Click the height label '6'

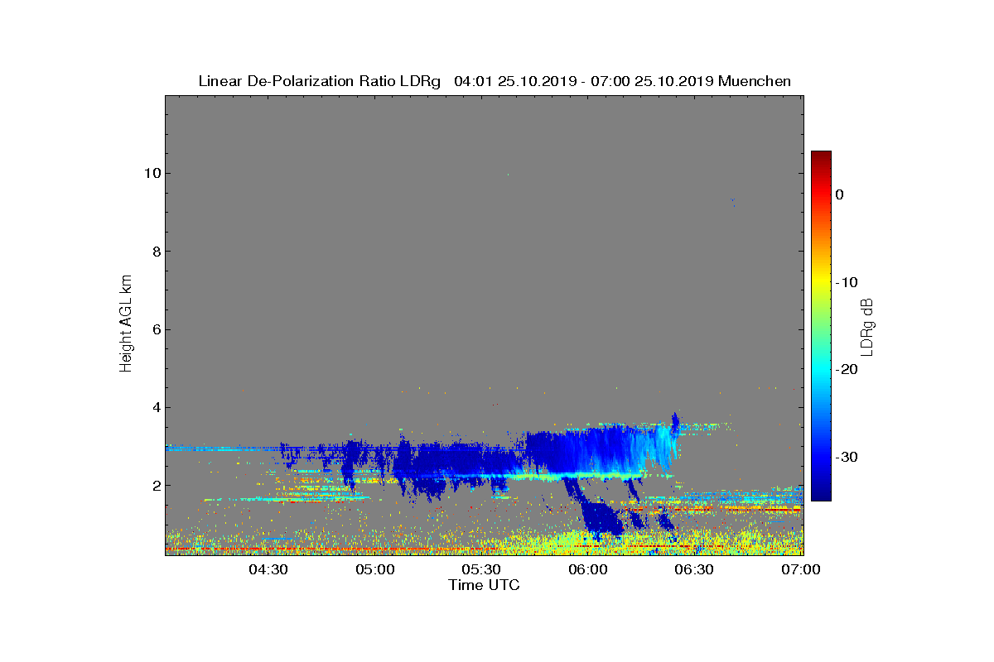coord(156,329)
